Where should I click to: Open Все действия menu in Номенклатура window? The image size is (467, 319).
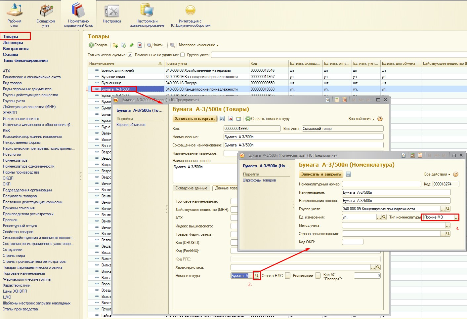click(437, 174)
